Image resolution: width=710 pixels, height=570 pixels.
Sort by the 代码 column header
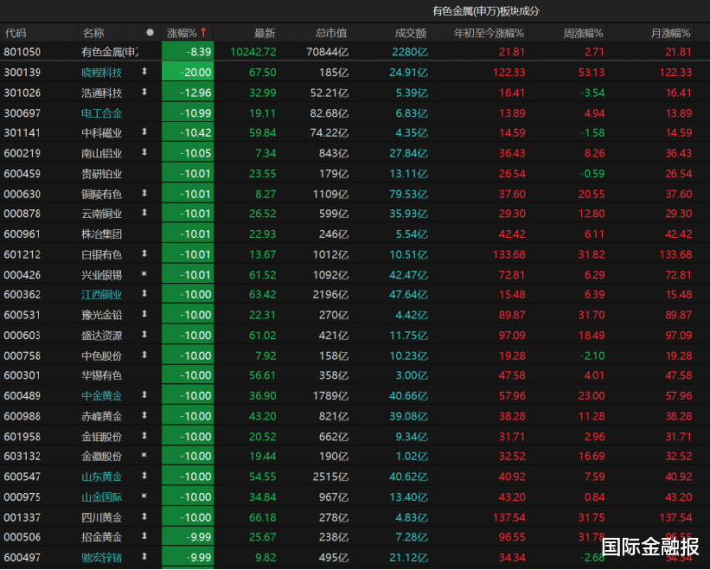click(x=16, y=33)
